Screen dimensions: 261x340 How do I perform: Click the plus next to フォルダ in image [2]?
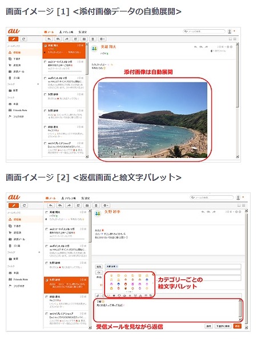pos(39,252)
